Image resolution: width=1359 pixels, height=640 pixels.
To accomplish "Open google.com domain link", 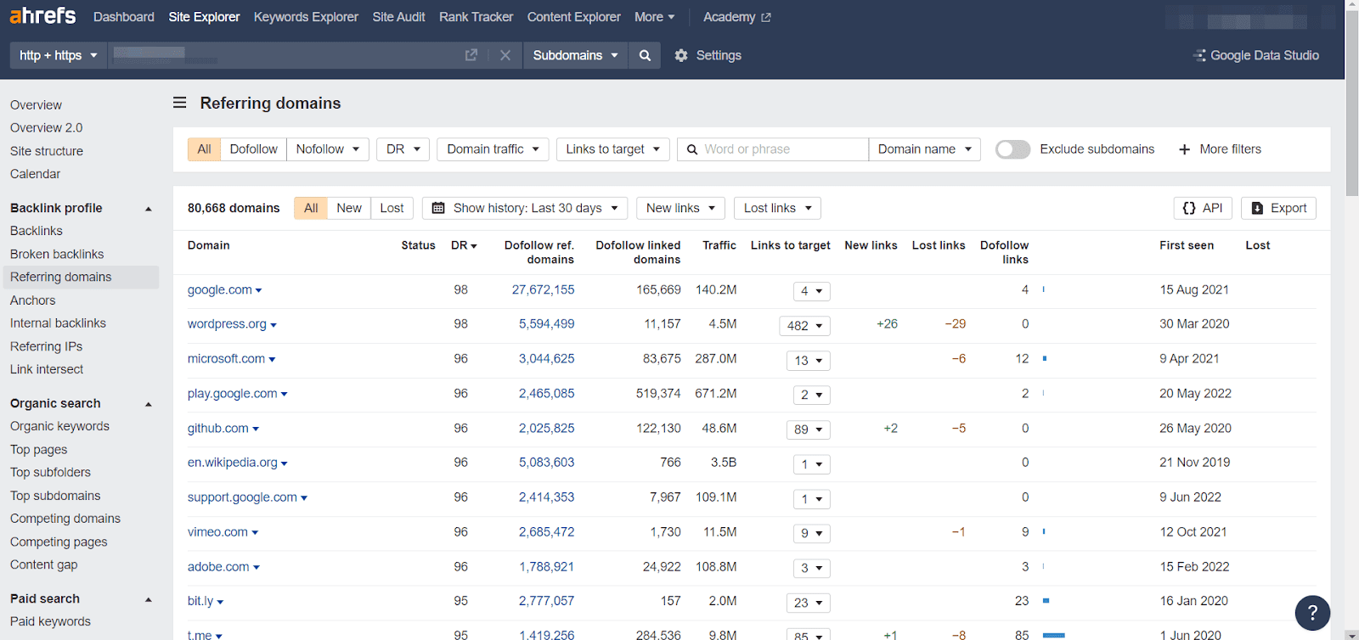I will [220, 289].
